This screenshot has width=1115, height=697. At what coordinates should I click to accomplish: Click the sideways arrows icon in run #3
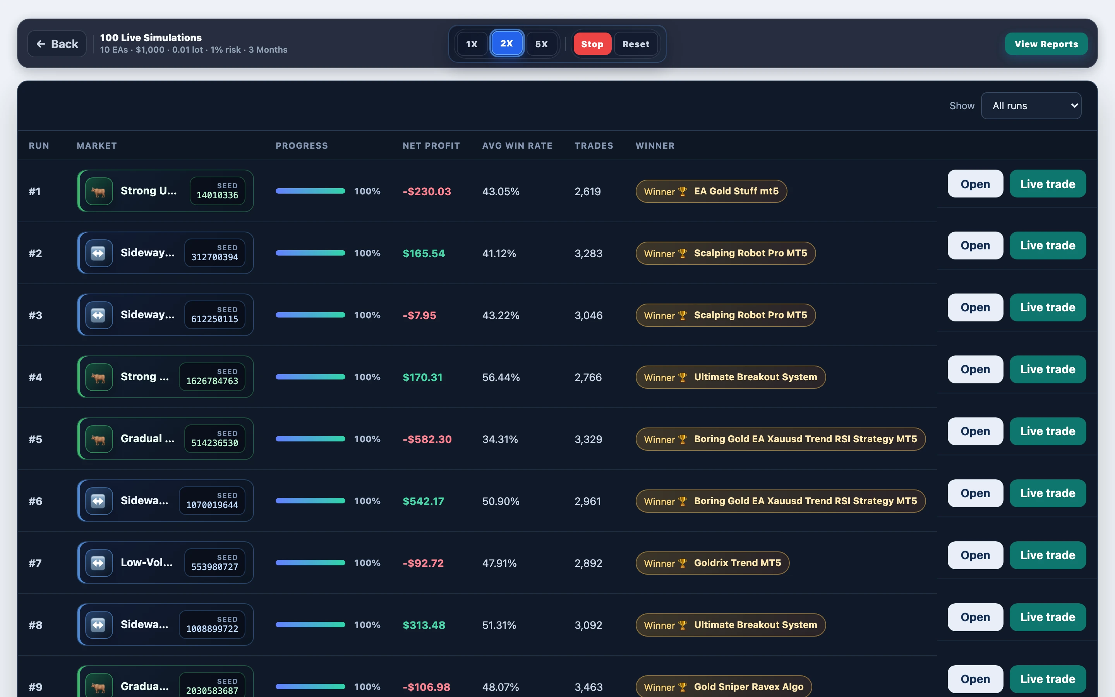pos(99,315)
